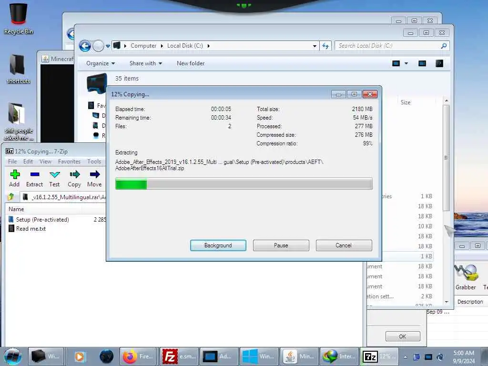Expand the Local Disk (C:) breadcrumb arrow
The width and height of the screenshot is (488, 366).
(209, 46)
